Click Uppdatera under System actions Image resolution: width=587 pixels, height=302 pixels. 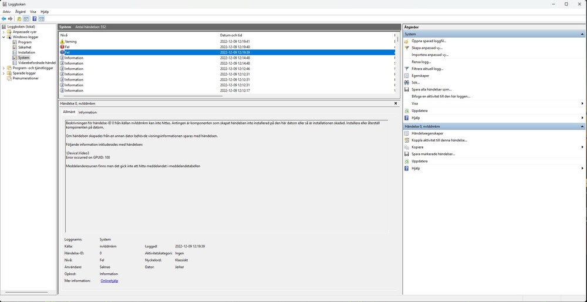[419, 111]
